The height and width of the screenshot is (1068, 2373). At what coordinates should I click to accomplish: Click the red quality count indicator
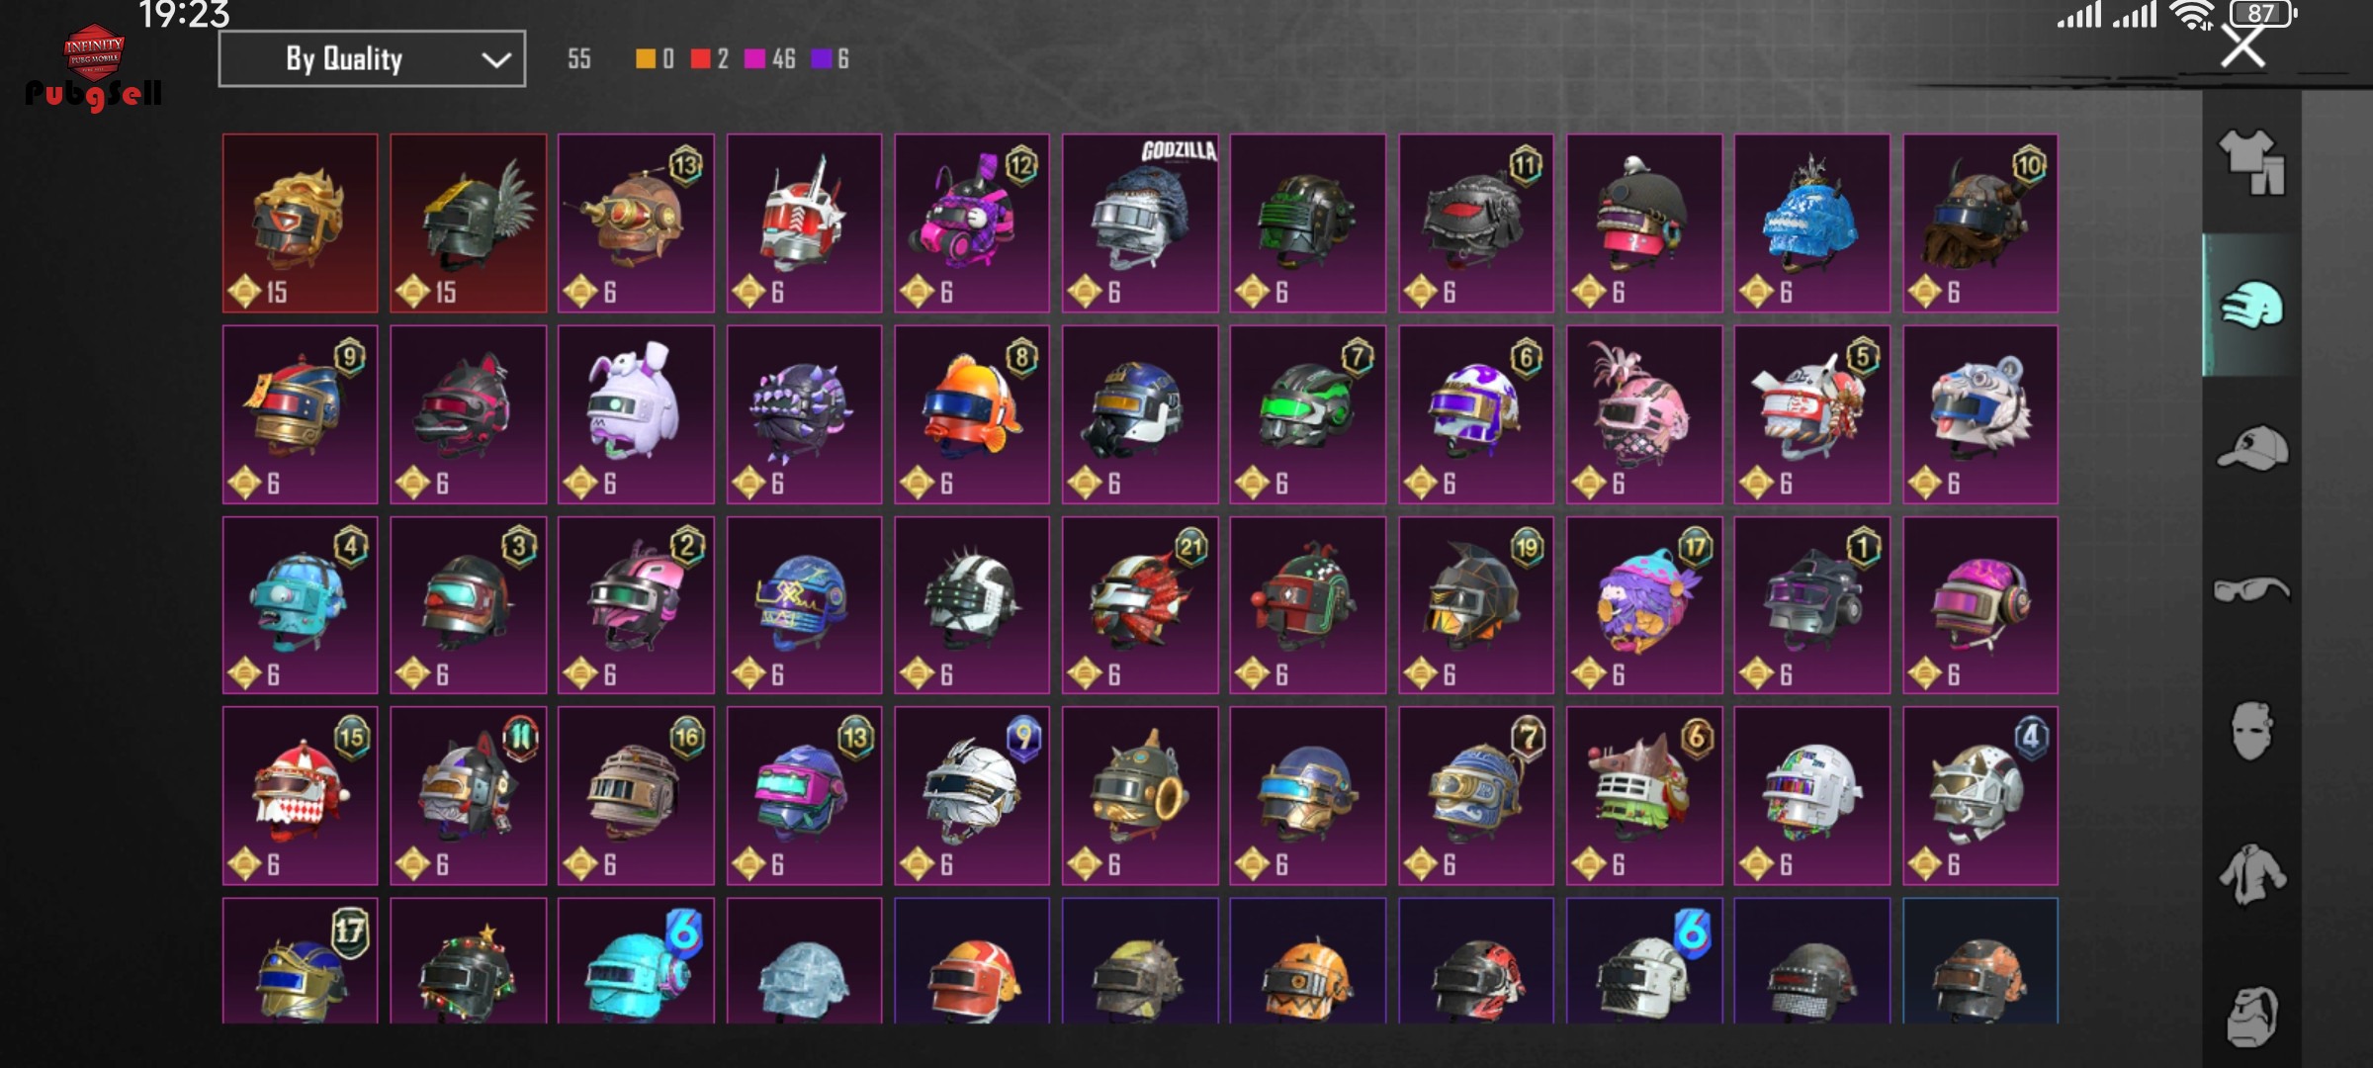[709, 59]
